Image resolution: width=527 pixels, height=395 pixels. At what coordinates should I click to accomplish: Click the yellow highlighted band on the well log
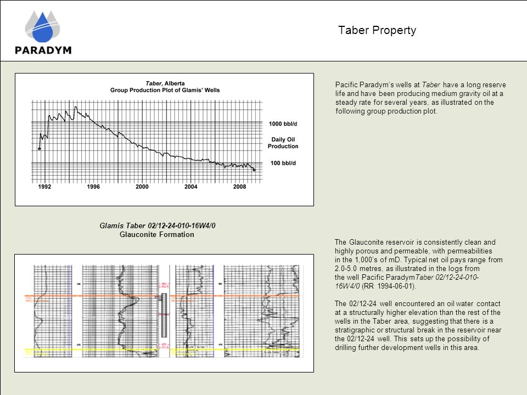coord(162,351)
